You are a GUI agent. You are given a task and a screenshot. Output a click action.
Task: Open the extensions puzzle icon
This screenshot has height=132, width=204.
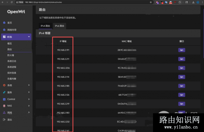[180, 2]
